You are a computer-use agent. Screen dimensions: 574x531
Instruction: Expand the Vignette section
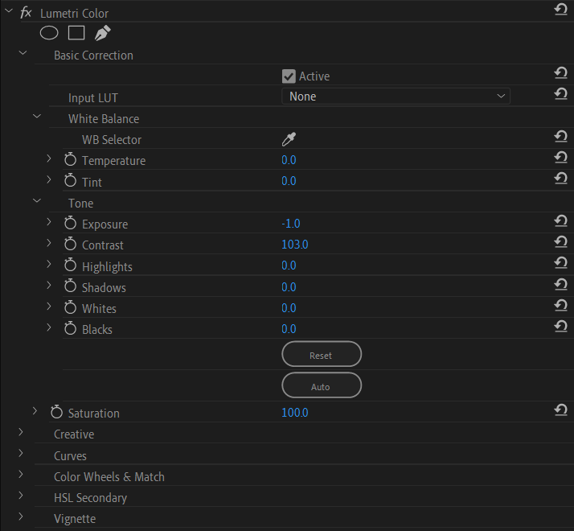[x=21, y=517]
